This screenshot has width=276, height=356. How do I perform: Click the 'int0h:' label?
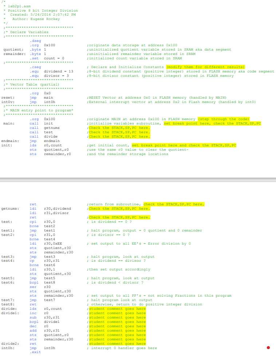[x=8, y=348]
